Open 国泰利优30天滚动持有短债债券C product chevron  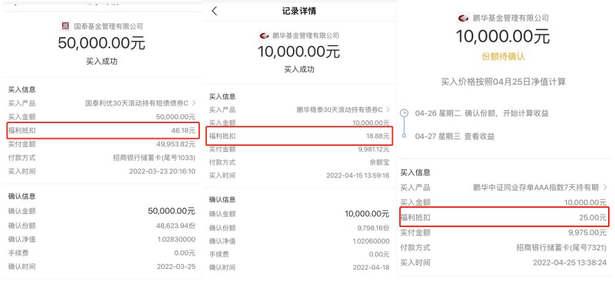pyautogui.click(x=194, y=103)
